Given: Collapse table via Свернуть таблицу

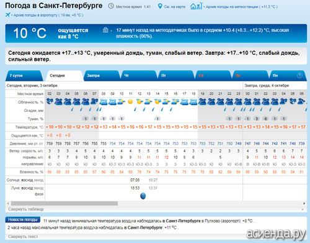Looking at the screenshot, I should tap(26, 209).
